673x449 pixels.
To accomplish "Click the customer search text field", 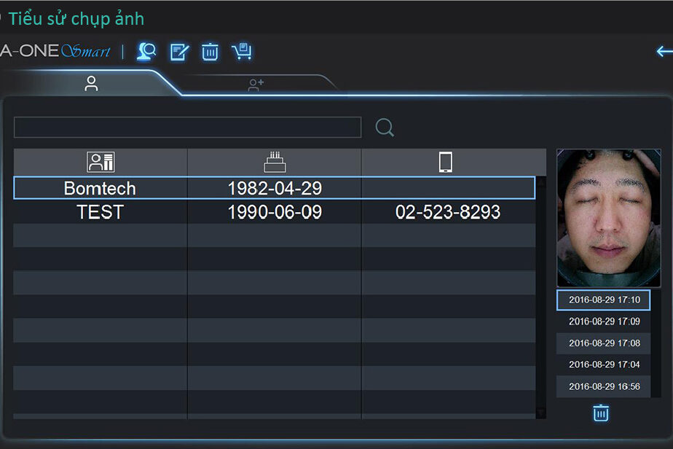I will click(x=187, y=128).
